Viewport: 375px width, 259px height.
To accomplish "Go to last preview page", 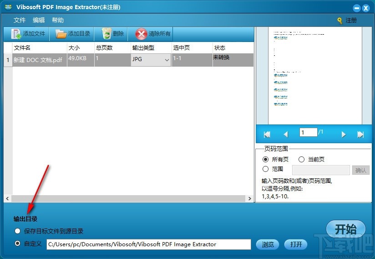I will 360,135.
